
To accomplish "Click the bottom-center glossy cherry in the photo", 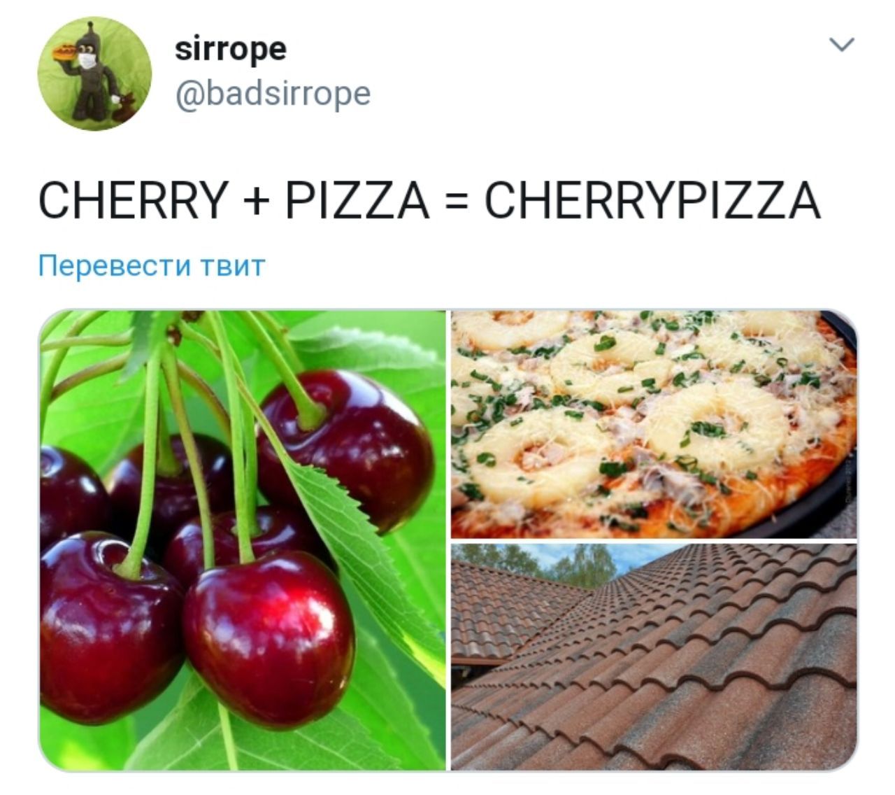I will 269,637.
